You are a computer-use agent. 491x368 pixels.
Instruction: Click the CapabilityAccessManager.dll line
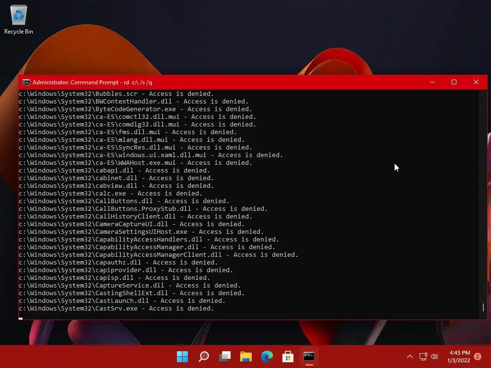tap(147, 247)
